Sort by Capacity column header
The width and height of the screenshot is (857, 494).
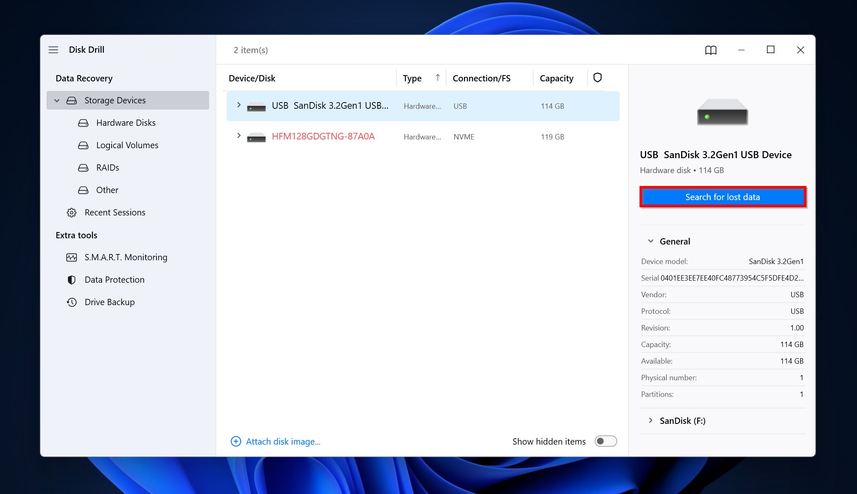pyautogui.click(x=557, y=78)
